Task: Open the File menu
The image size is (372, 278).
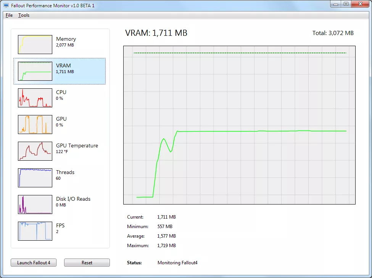Action: point(9,15)
